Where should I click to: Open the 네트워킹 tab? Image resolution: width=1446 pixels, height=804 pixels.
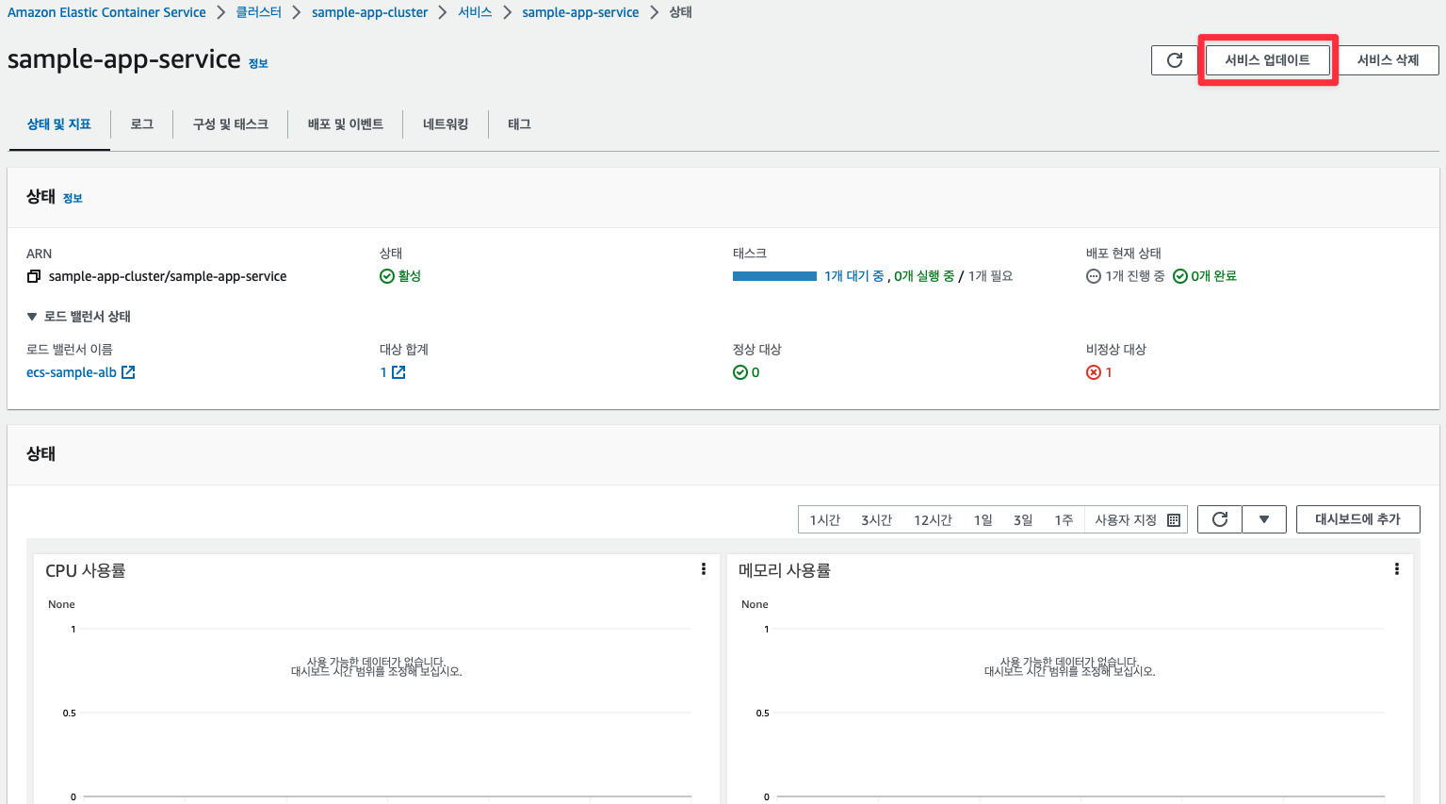coord(446,124)
